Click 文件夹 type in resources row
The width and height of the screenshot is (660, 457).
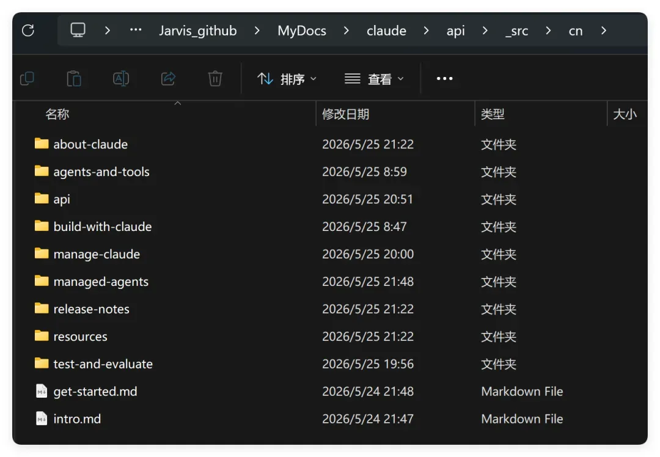[x=499, y=337]
